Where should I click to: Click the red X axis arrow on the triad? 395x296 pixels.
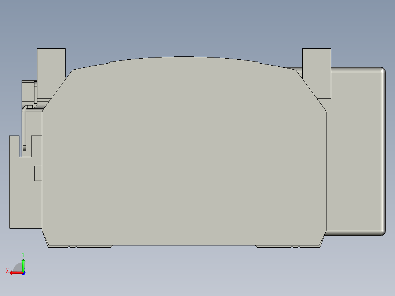pos(16,273)
